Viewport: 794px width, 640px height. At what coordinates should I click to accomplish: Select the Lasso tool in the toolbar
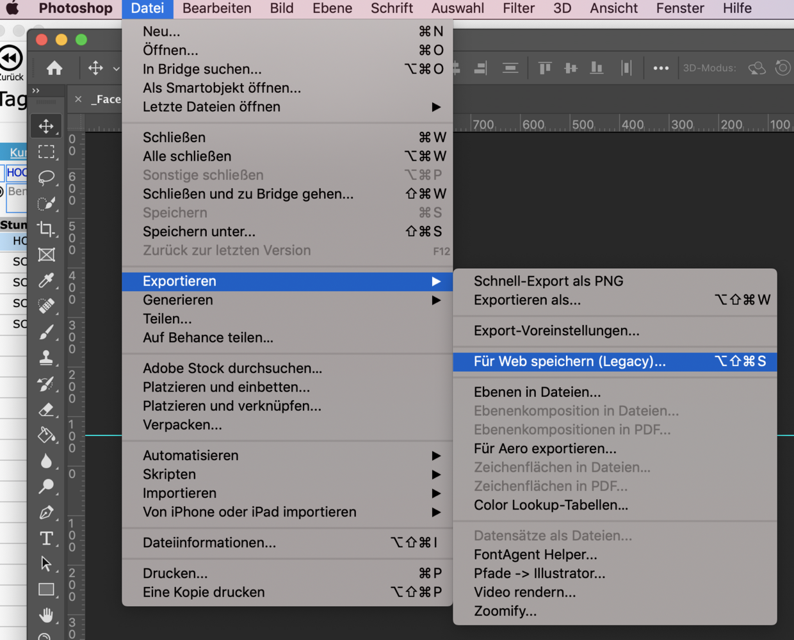coord(46,177)
